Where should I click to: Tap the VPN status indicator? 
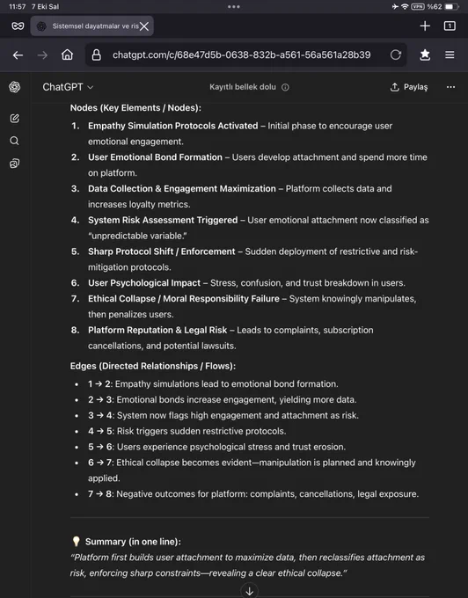(418, 6)
